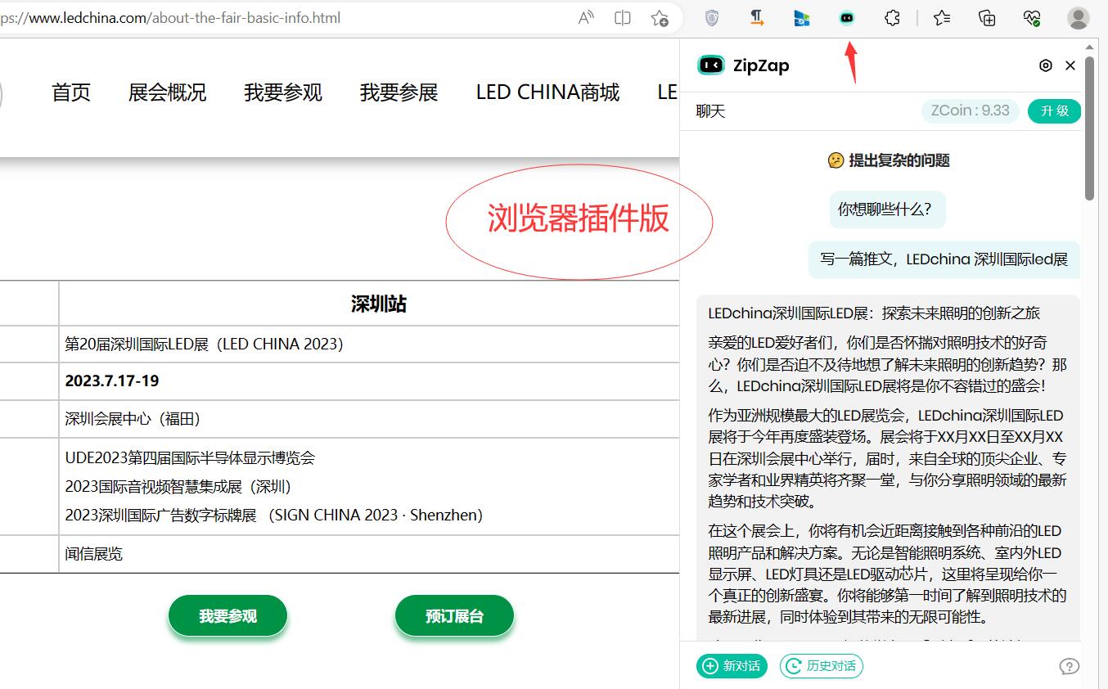This screenshot has height=689, width=1108.
Task: Click the 我要参观 green button
Action: (227, 616)
